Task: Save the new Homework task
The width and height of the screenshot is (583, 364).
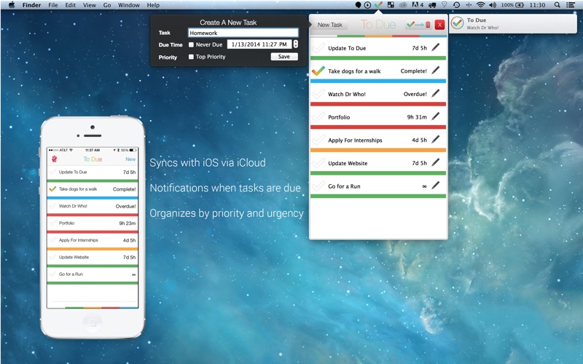Action: click(284, 57)
